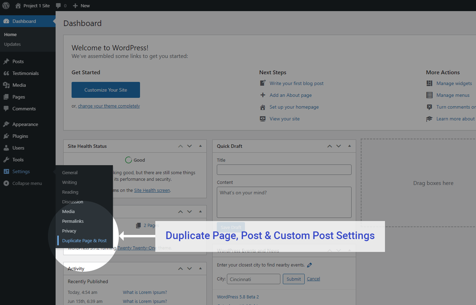Click the WordPress logo in the admin bar

tap(6, 6)
